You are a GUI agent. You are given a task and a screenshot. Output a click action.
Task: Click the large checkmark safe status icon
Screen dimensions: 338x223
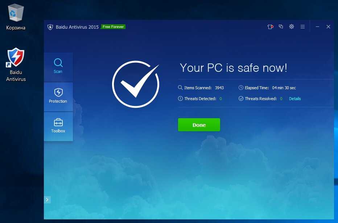[136, 84]
